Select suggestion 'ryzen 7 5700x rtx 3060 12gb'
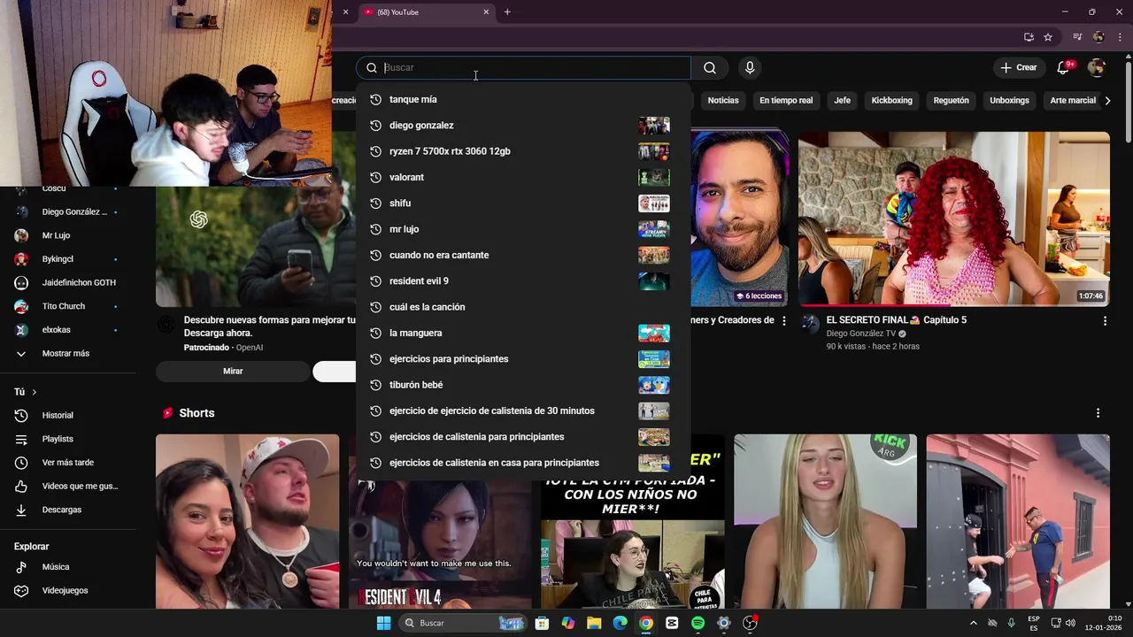The image size is (1133, 637). coord(522,151)
